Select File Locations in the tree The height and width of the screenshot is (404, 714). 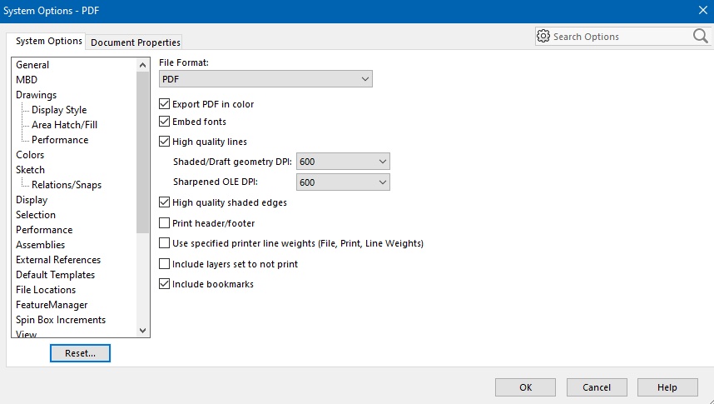(46, 290)
